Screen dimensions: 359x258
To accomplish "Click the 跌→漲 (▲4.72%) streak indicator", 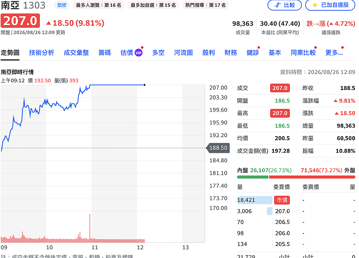I will [331, 24].
